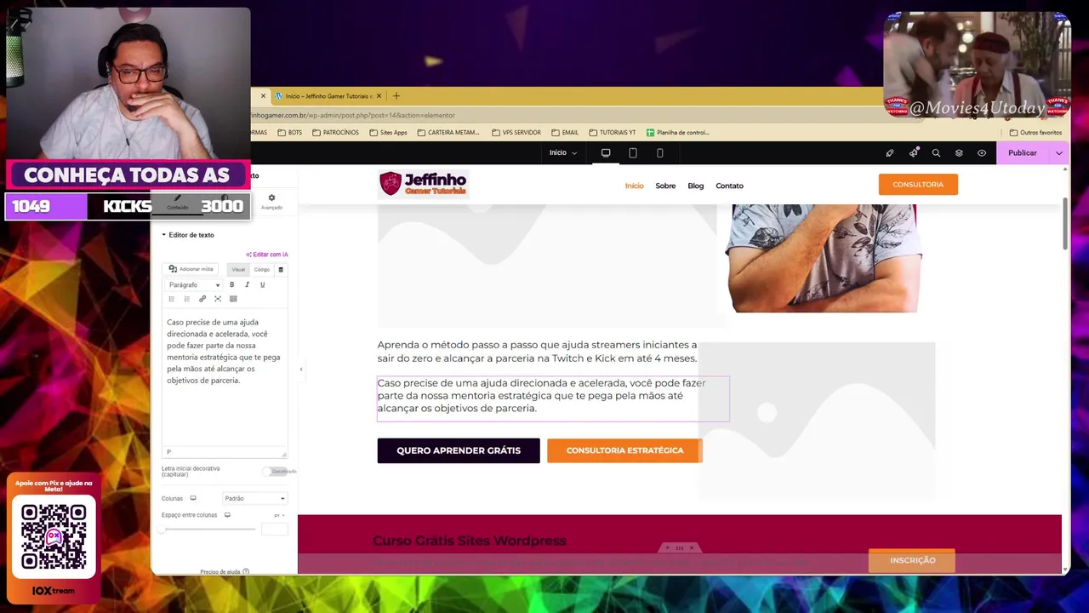Adjust the Espaço entre colunas slider

[208, 530]
